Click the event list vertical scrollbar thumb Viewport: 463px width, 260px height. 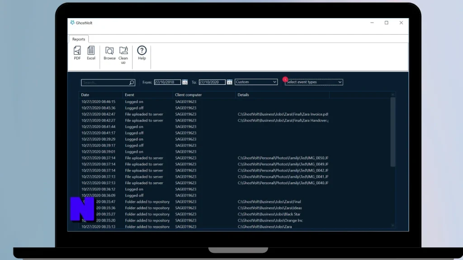coord(393,132)
